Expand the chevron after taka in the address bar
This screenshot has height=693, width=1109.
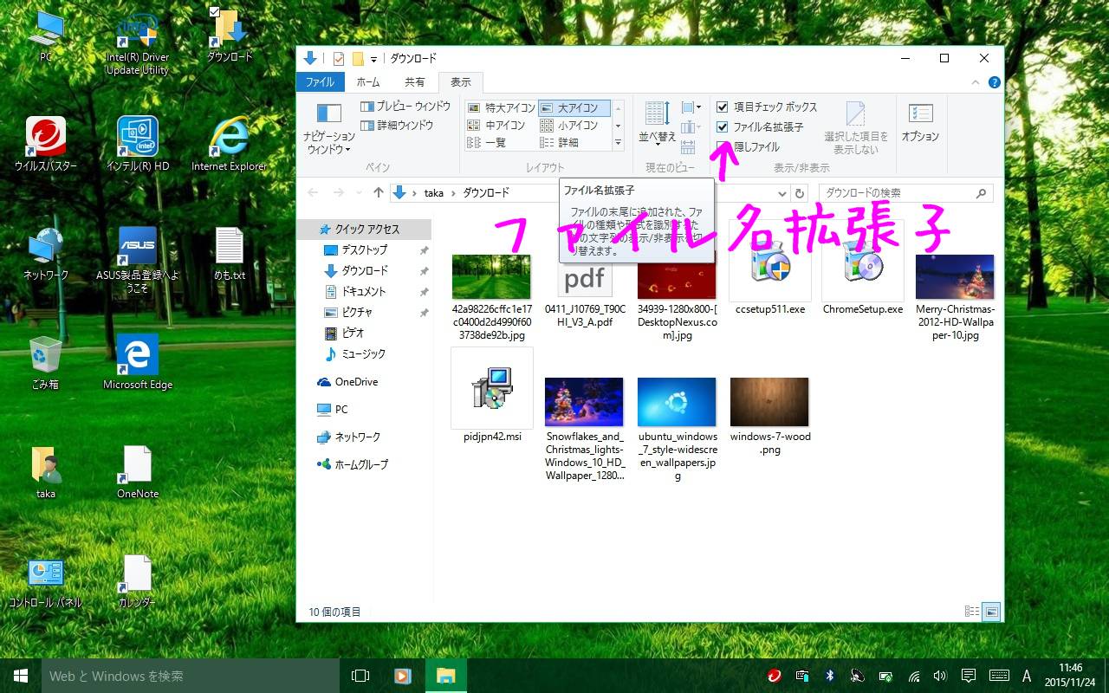coord(451,193)
